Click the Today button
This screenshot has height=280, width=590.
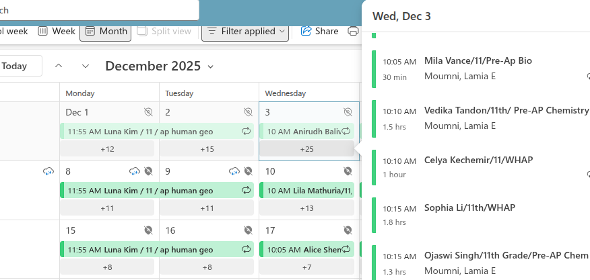(15, 66)
